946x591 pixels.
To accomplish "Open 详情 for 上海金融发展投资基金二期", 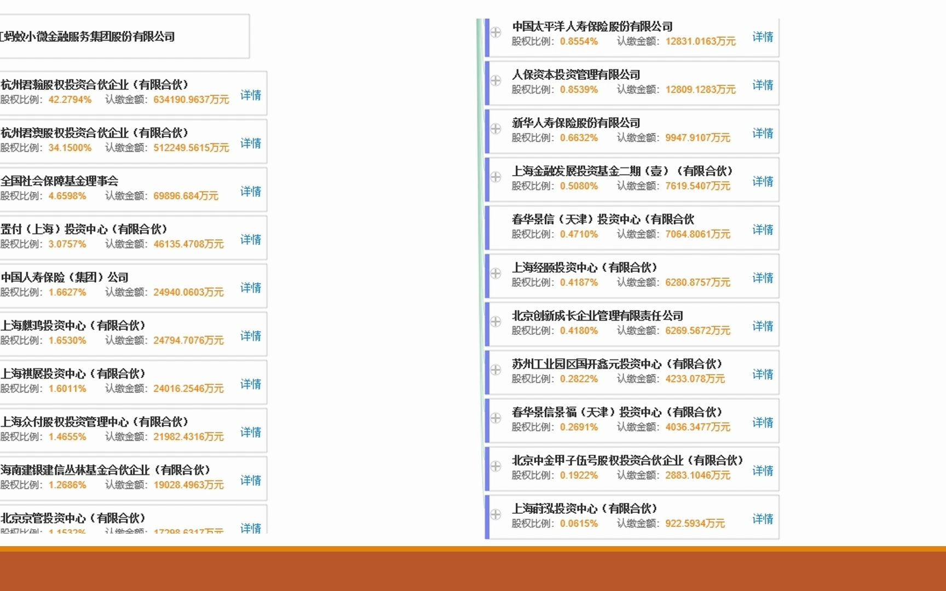I will (x=763, y=181).
